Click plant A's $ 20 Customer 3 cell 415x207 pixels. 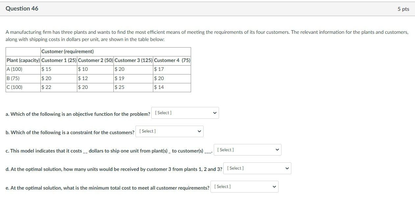pos(134,70)
